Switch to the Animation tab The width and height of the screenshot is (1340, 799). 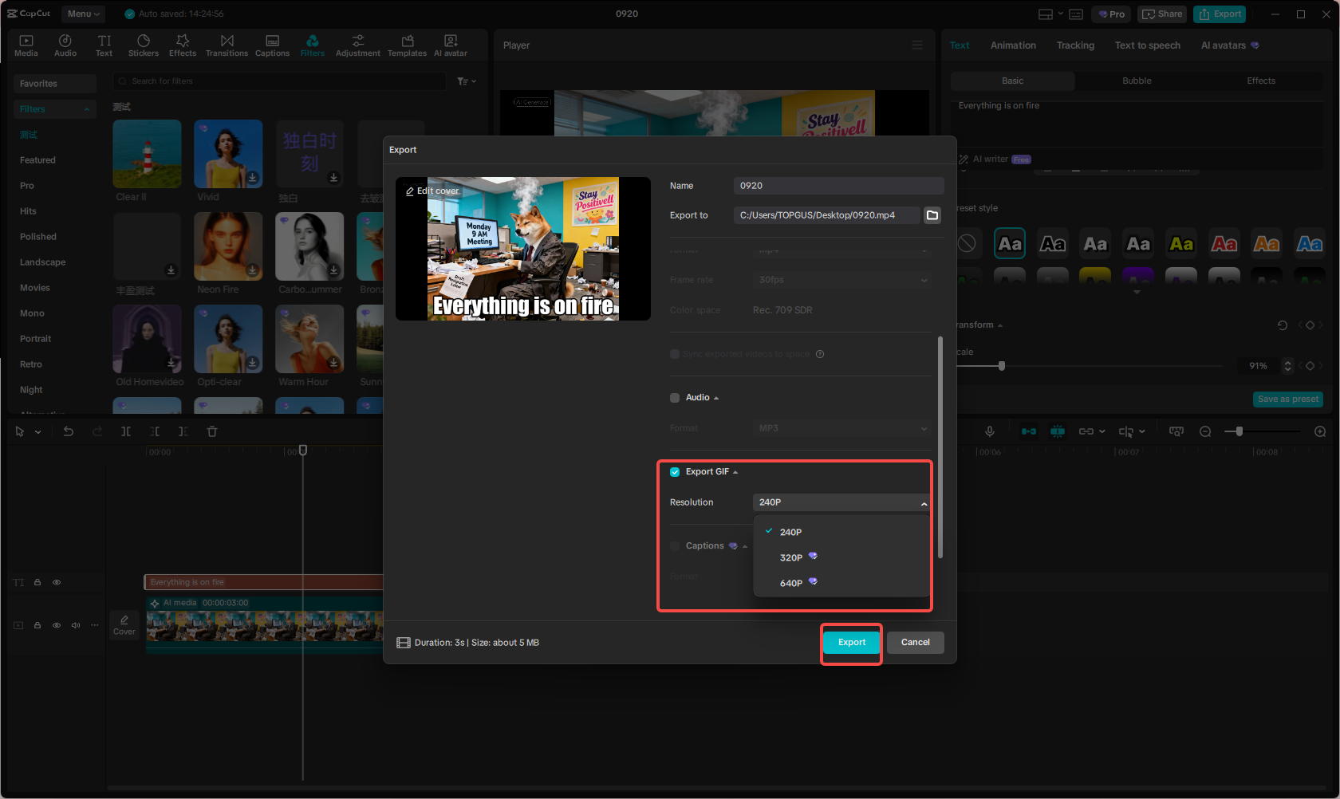point(1013,45)
